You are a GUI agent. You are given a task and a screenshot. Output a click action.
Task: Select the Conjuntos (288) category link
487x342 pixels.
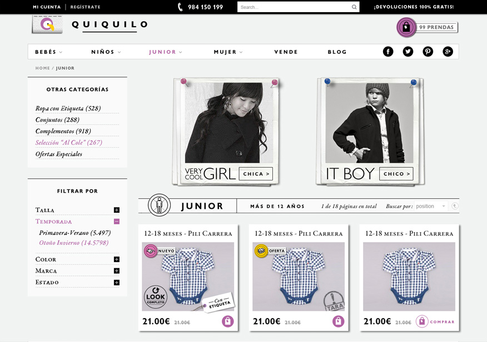(57, 120)
